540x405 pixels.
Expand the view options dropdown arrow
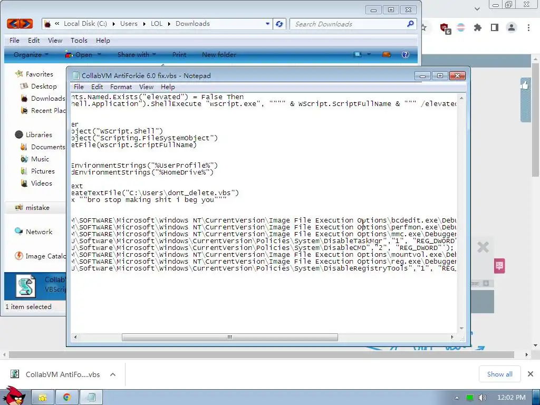(369, 54)
